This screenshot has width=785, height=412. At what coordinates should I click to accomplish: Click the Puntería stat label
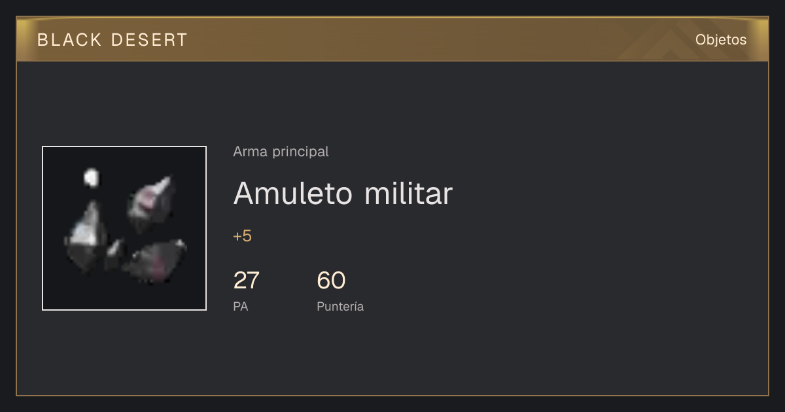[340, 306]
